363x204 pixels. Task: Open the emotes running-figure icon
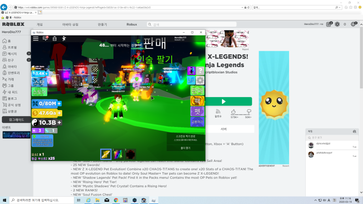pyautogui.click(x=64, y=39)
